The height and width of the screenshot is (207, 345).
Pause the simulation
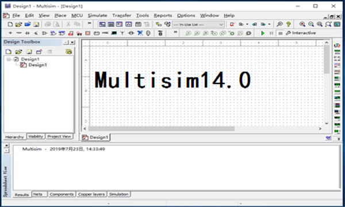click(x=271, y=33)
